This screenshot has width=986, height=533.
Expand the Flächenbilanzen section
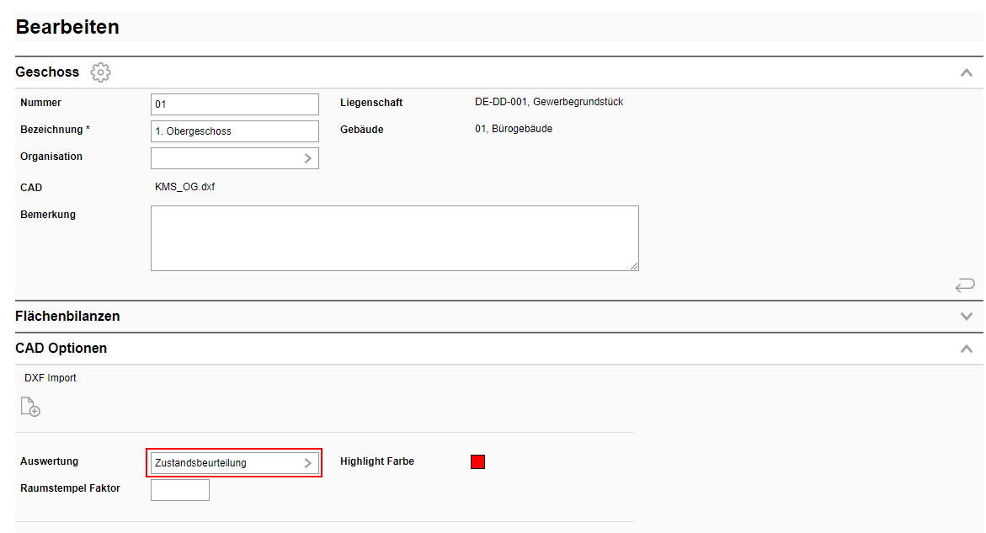pyautogui.click(x=967, y=316)
